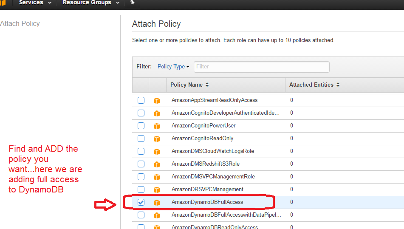Click policy icon beside AmazonDynamoDBFullAccess
This screenshot has height=229, width=404.
(x=156, y=203)
